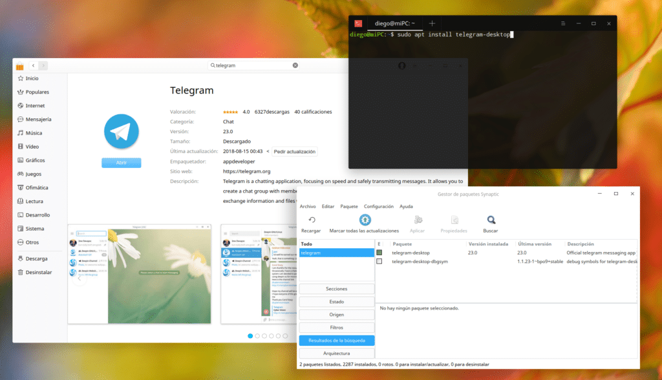The height and width of the screenshot is (380, 662).
Task: Open the second Telegram screenshot thumbnail
Action: click(259, 275)
